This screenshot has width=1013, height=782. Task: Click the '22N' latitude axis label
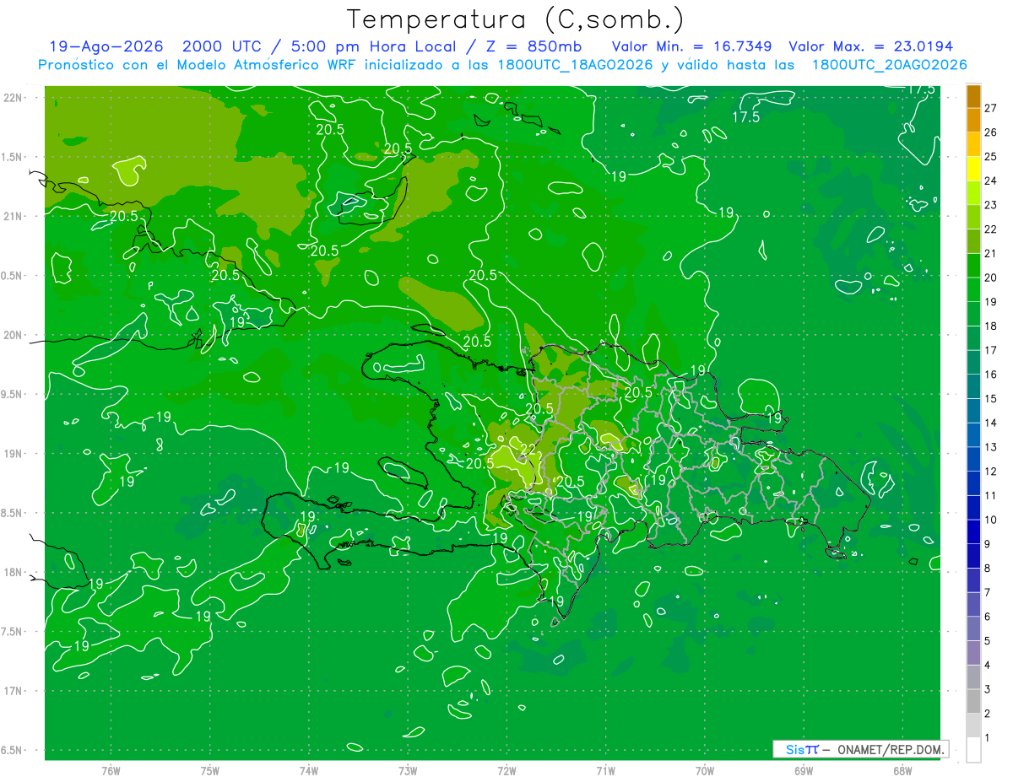[14, 97]
